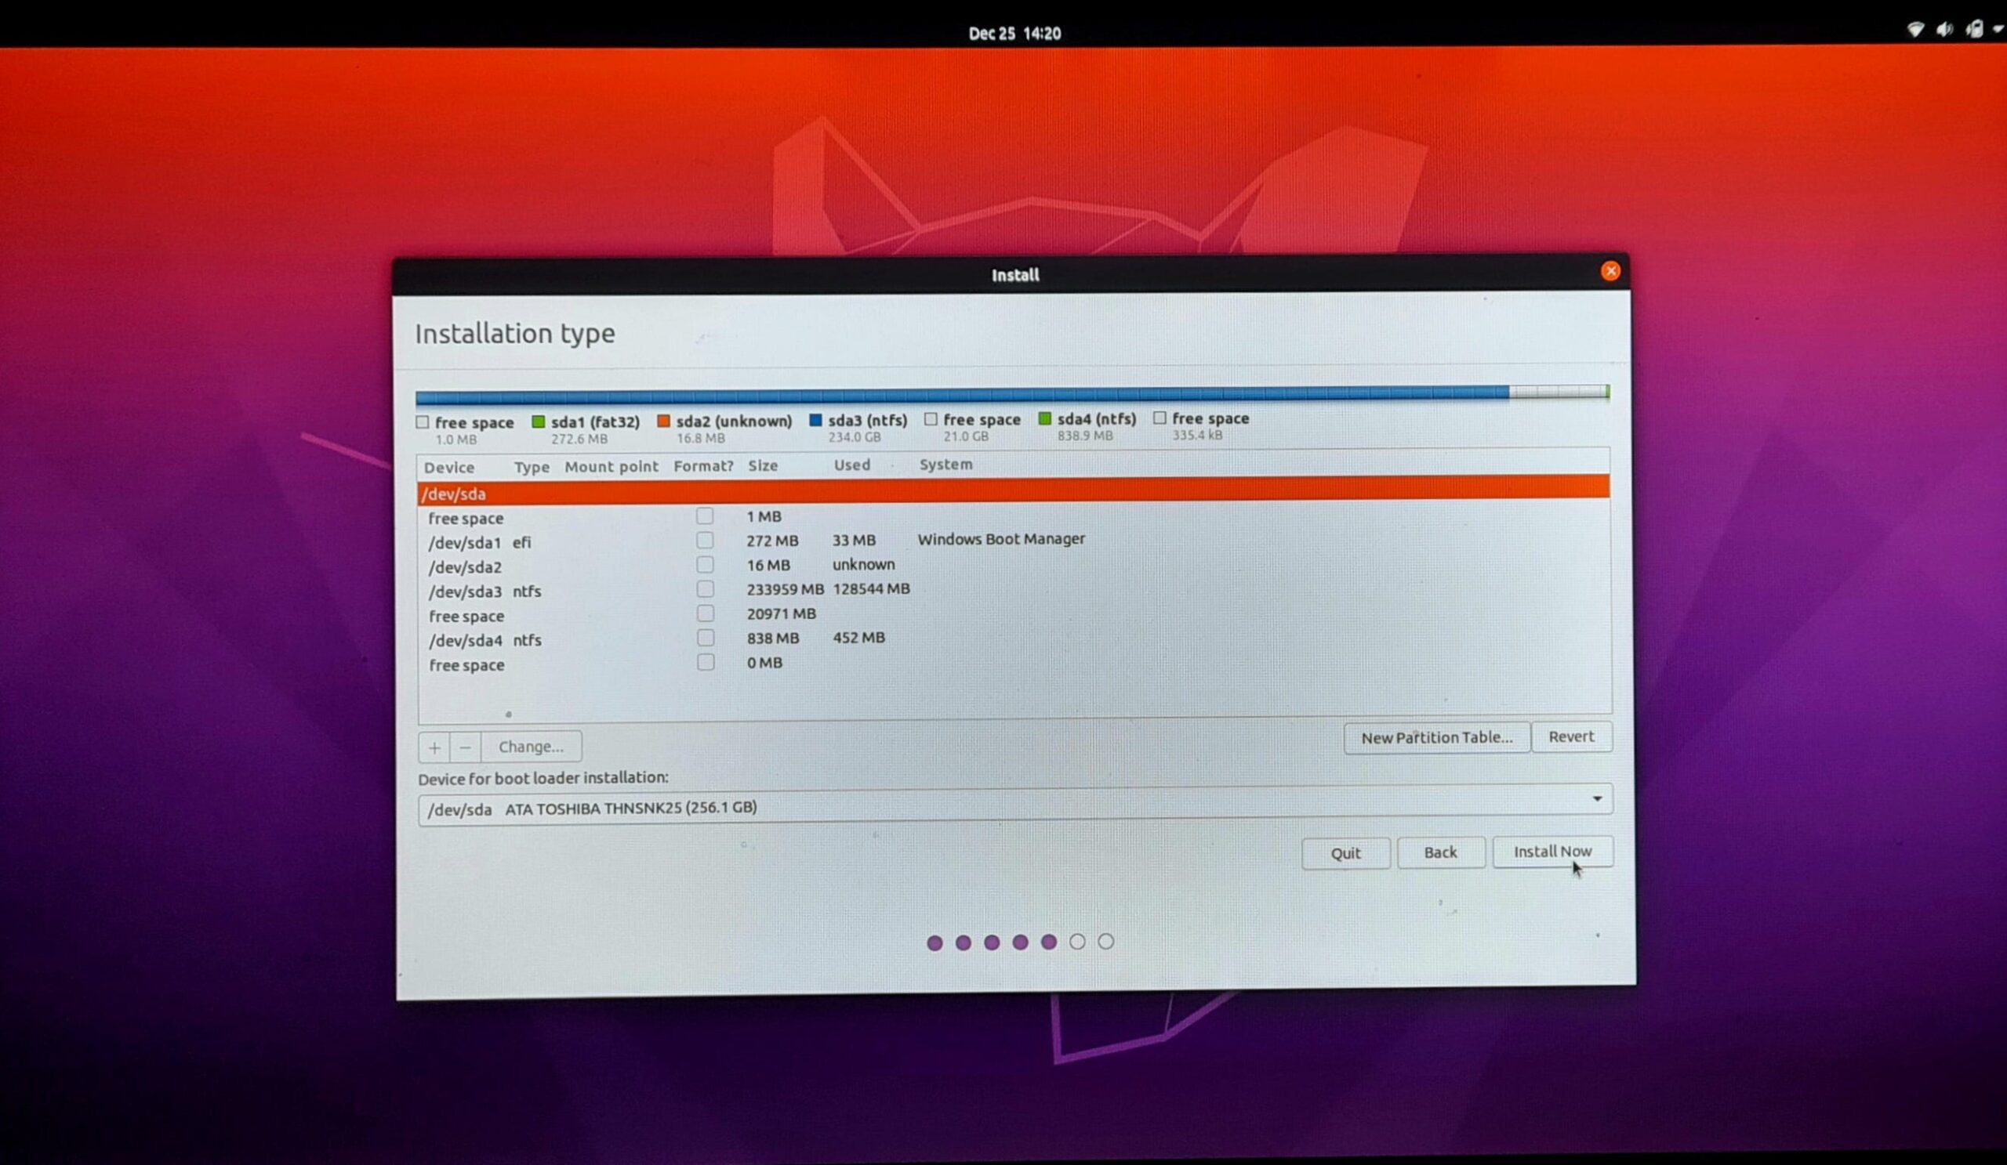Click the minus remove partition icon
2007x1165 pixels.
coord(465,747)
